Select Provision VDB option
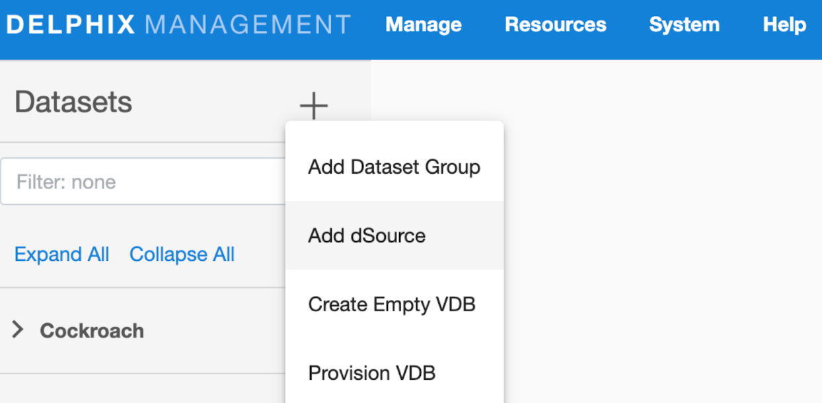822x403 pixels. (x=371, y=373)
